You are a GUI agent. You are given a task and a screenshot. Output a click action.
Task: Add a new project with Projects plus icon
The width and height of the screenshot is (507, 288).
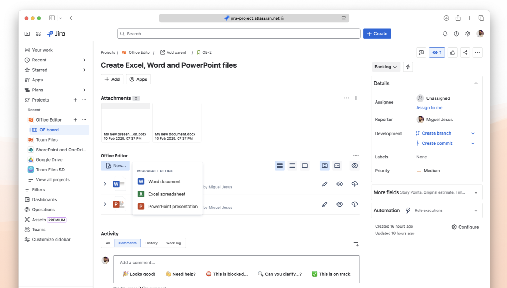coord(75,100)
